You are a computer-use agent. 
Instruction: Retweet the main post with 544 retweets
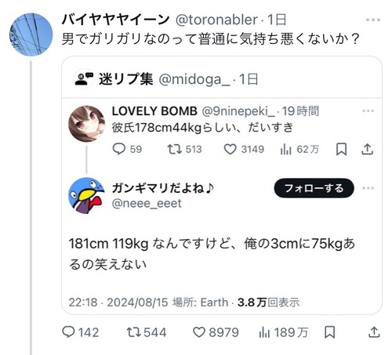134,332
